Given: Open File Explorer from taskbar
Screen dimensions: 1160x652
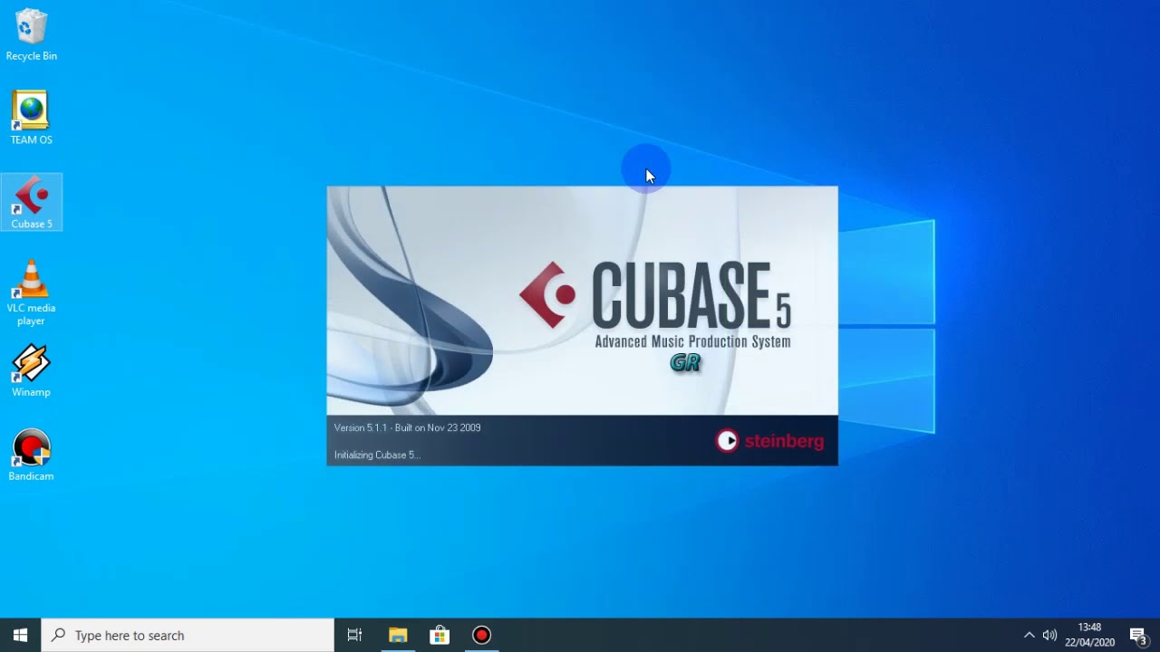Looking at the screenshot, I should 398,635.
